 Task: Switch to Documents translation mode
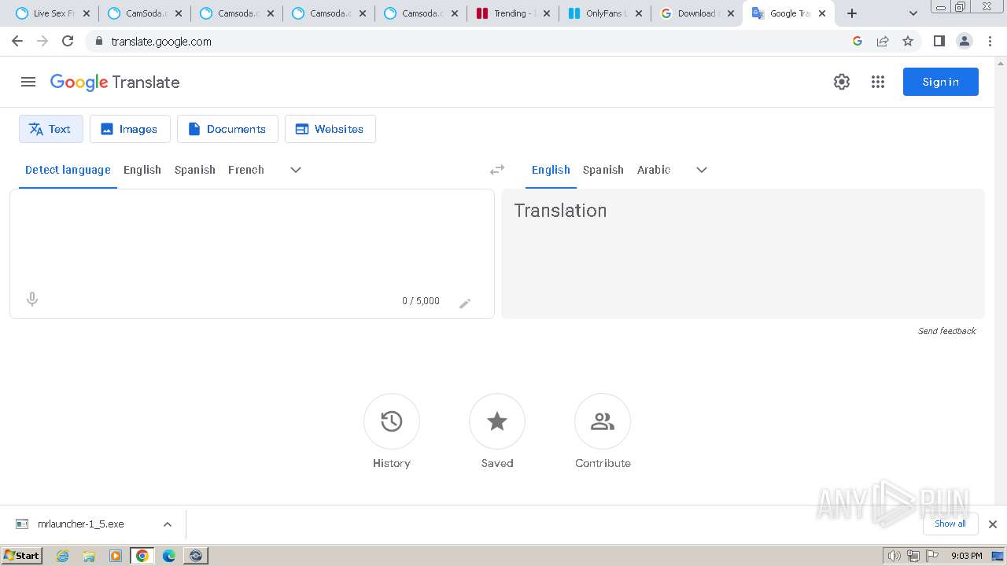pyautogui.click(x=227, y=129)
